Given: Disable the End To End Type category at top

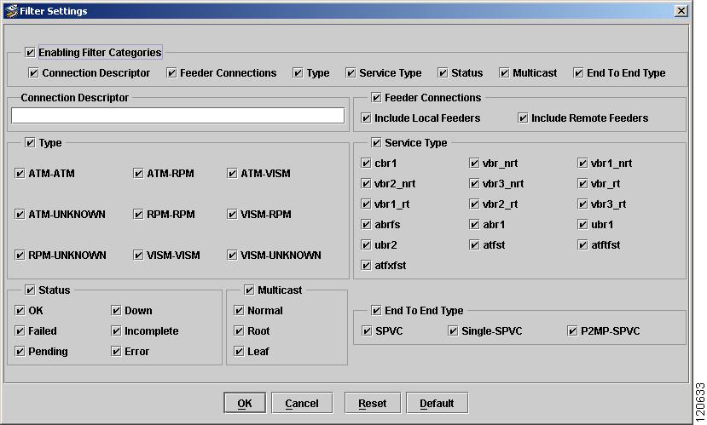Looking at the screenshot, I should (578, 72).
